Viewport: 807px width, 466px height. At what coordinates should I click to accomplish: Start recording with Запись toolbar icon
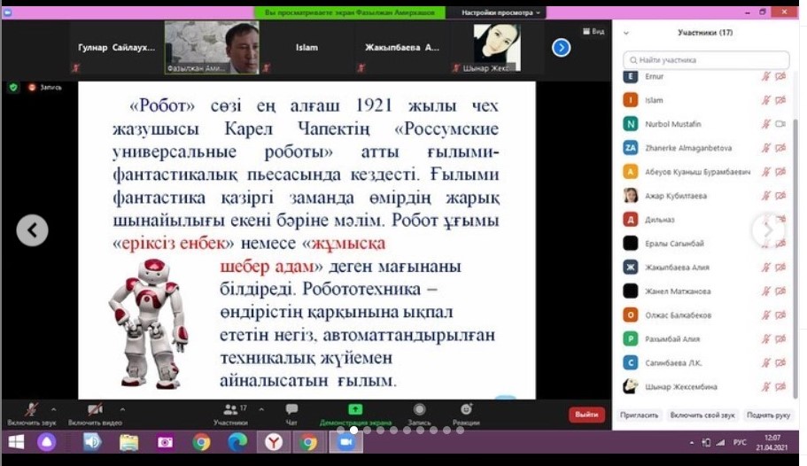[x=420, y=409]
